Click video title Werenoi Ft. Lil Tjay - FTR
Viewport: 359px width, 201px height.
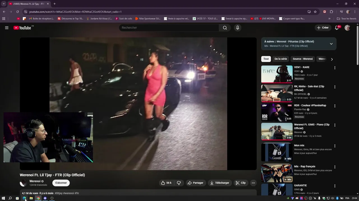52,175
